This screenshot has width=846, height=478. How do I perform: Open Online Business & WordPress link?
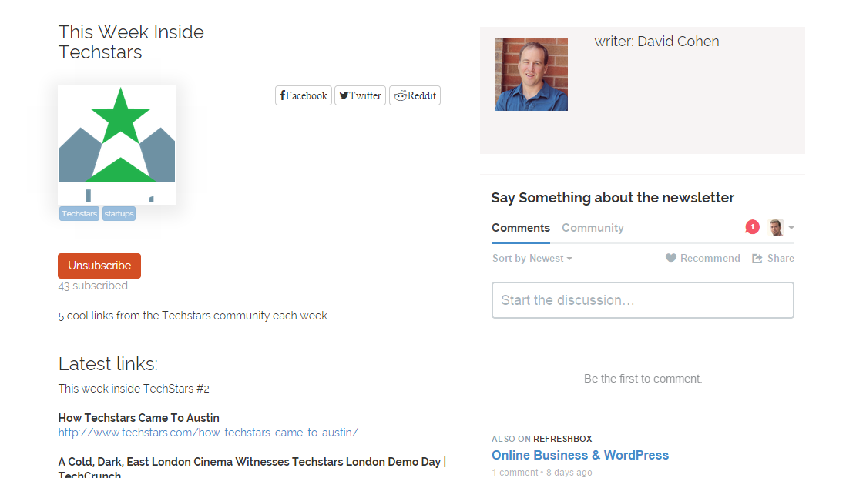point(580,455)
